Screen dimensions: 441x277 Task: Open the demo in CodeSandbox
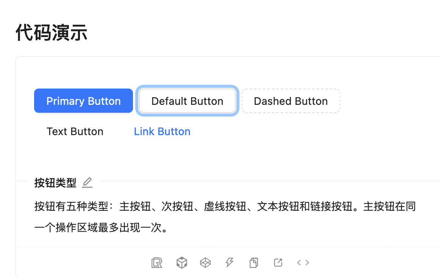(181, 262)
